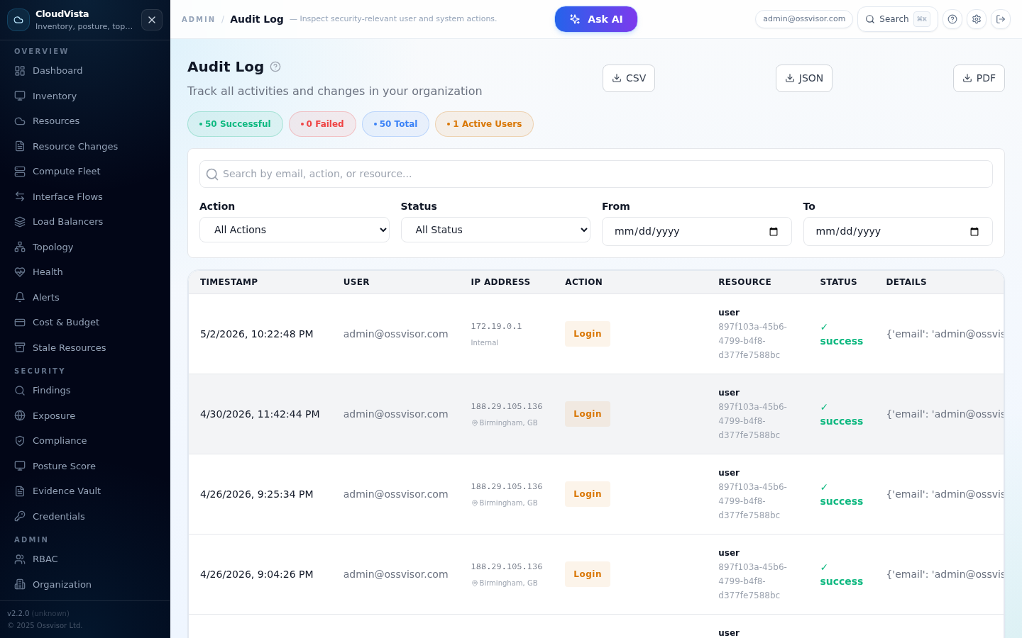Click the ADMIN breadcrumb
1022x638 pixels.
(198, 19)
